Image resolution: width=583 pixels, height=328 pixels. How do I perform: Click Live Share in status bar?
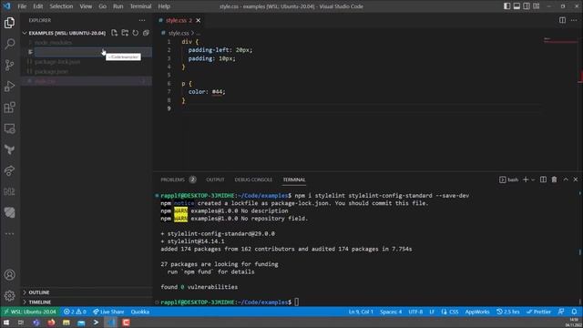click(108, 312)
